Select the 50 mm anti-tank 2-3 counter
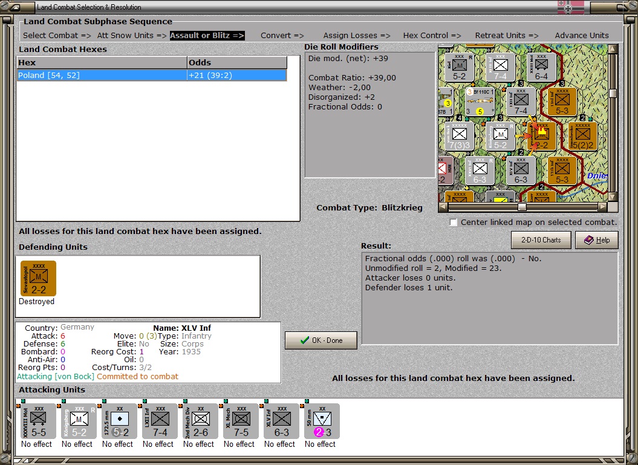 click(322, 421)
